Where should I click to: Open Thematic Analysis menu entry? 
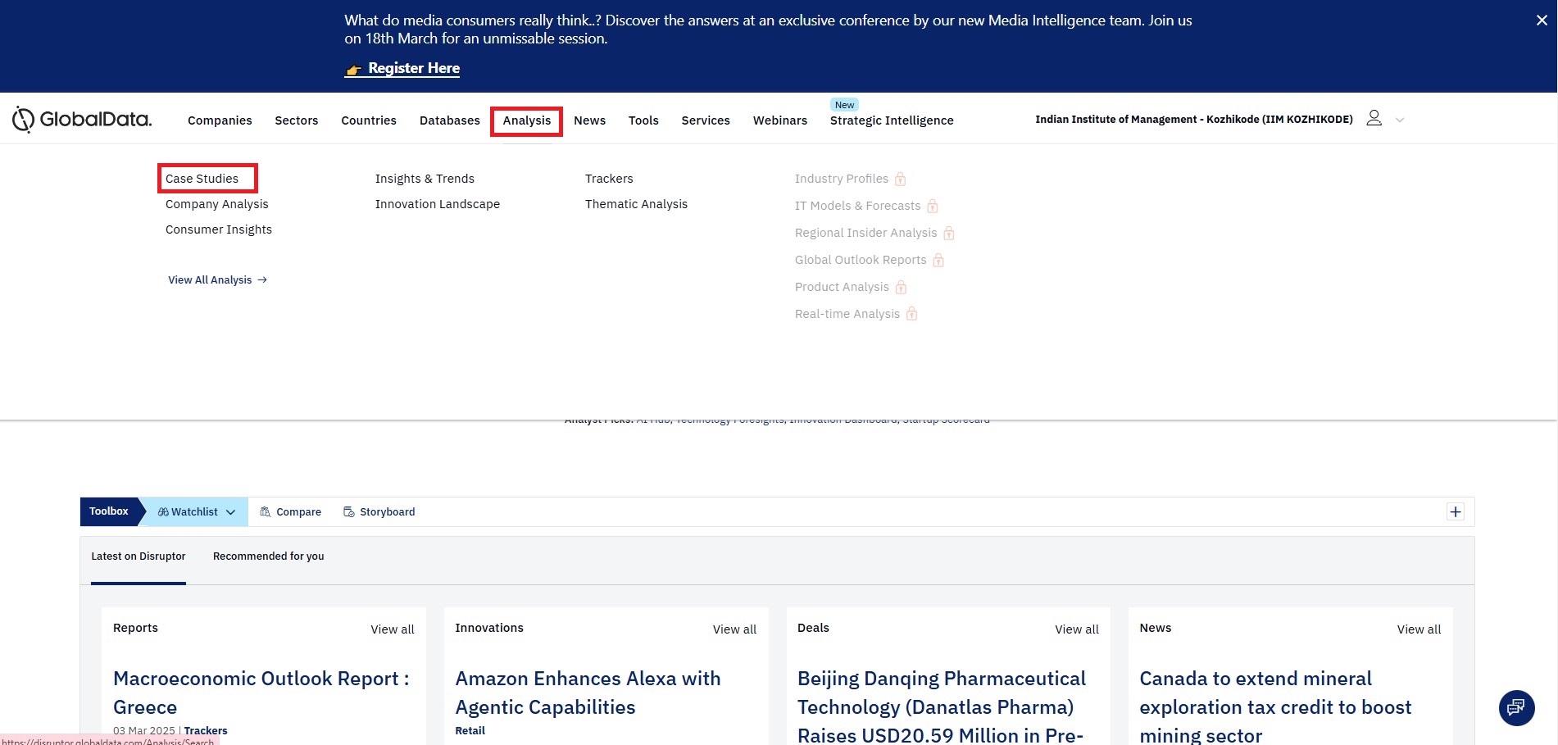636,204
